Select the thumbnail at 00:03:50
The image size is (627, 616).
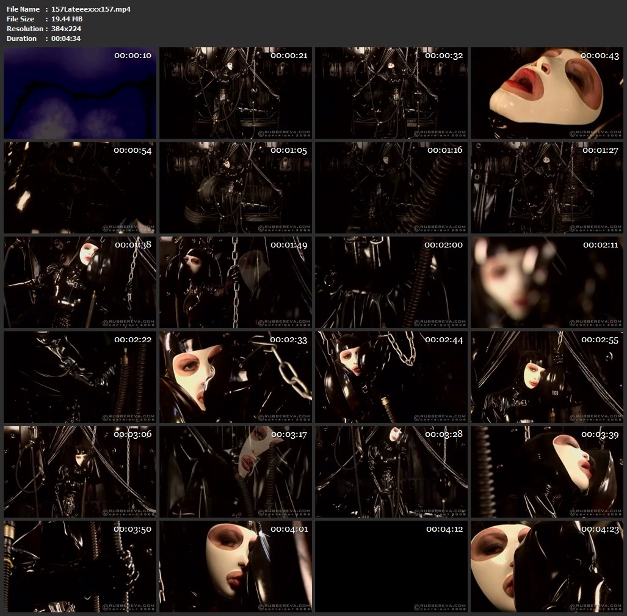(80, 566)
